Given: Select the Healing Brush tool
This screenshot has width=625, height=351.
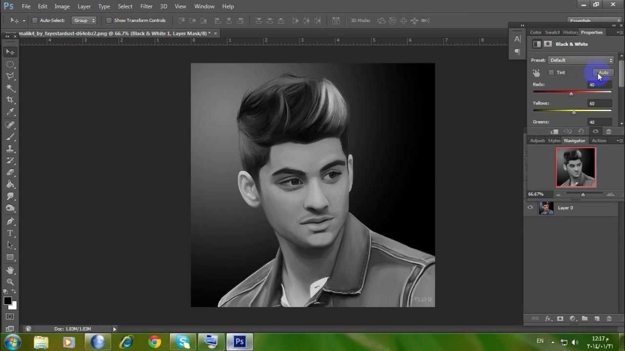Looking at the screenshot, I should (10, 124).
